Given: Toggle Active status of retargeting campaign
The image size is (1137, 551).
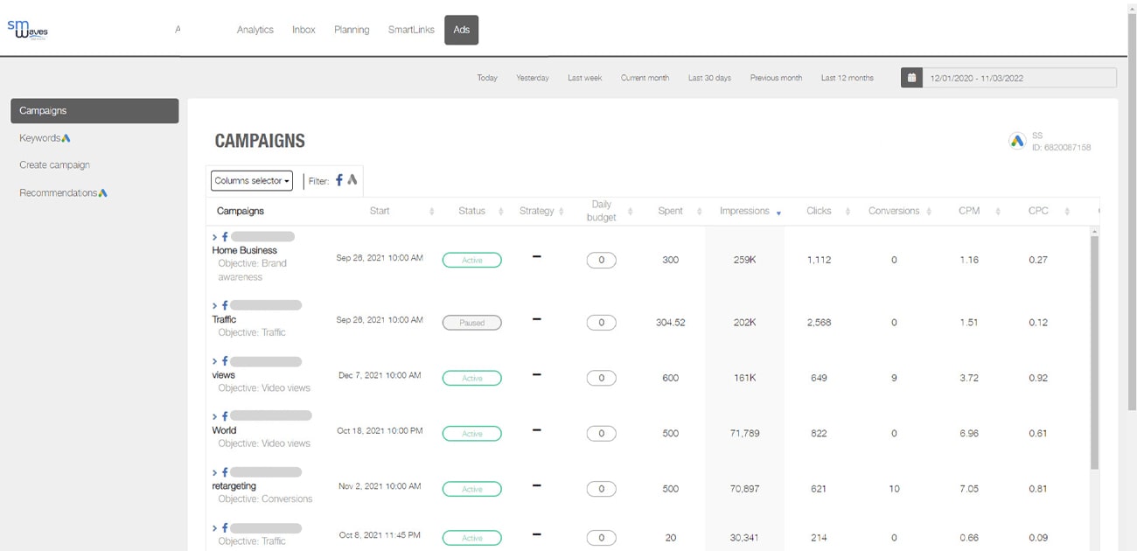Looking at the screenshot, I should tap(471, 489).
